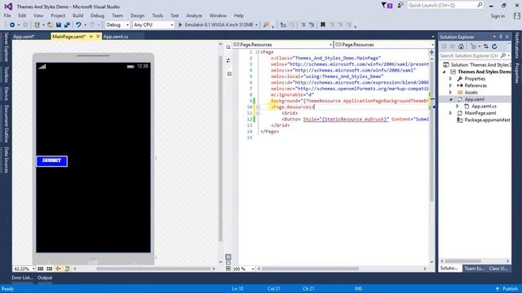The width and height of the screenshot is (522, 293).
Task: Click Sign in link
Action: coord(498,16)
